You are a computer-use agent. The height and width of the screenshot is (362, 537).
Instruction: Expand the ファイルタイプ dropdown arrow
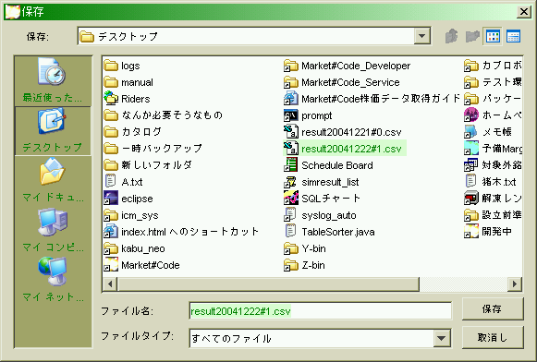click(x=442, y=338)
